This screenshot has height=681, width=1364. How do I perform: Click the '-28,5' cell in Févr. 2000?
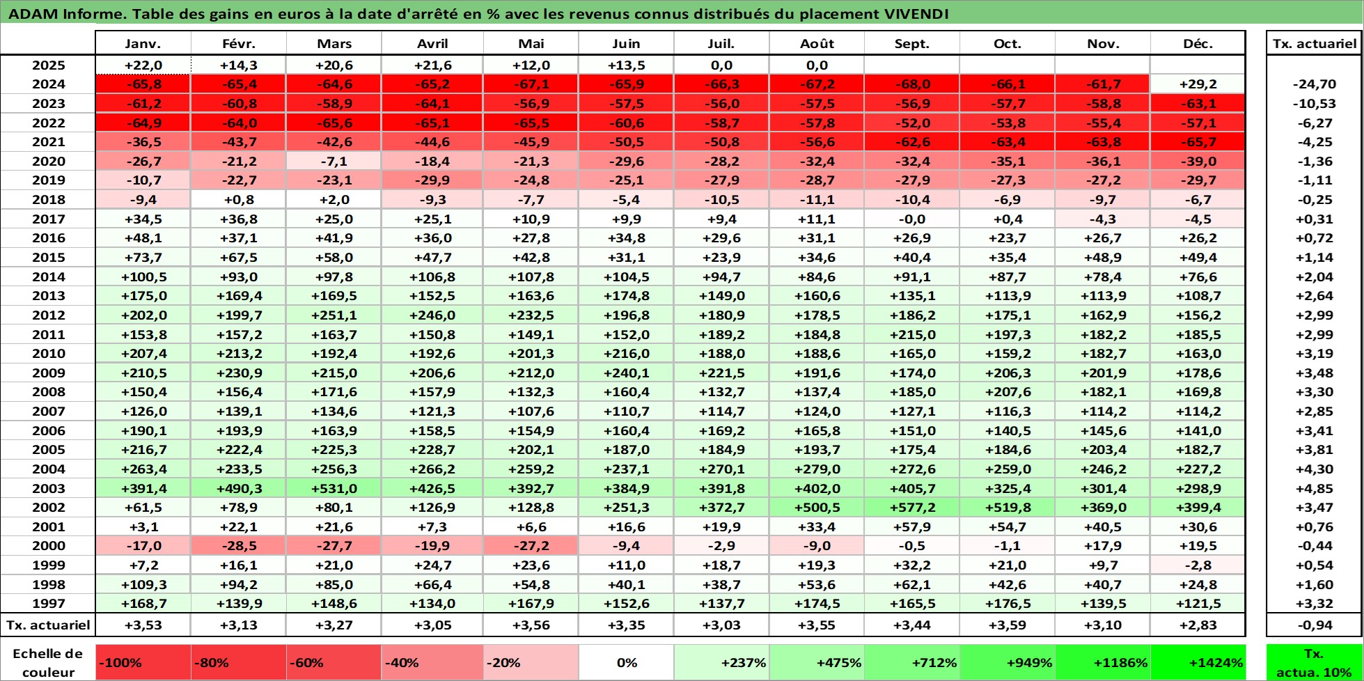pos(239,546)
